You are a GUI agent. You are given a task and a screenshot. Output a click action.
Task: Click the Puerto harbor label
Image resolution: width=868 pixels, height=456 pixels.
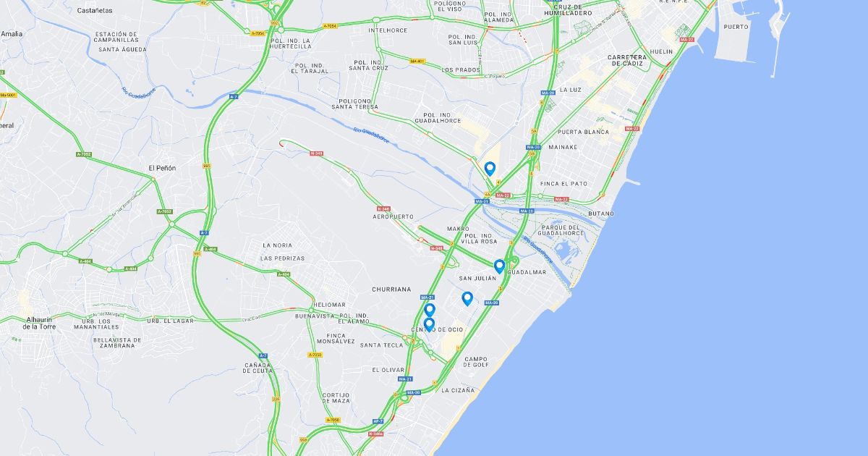tap(736, 27)
